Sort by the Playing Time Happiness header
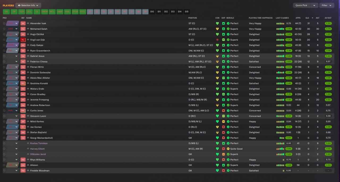 (x=261, y=18)
